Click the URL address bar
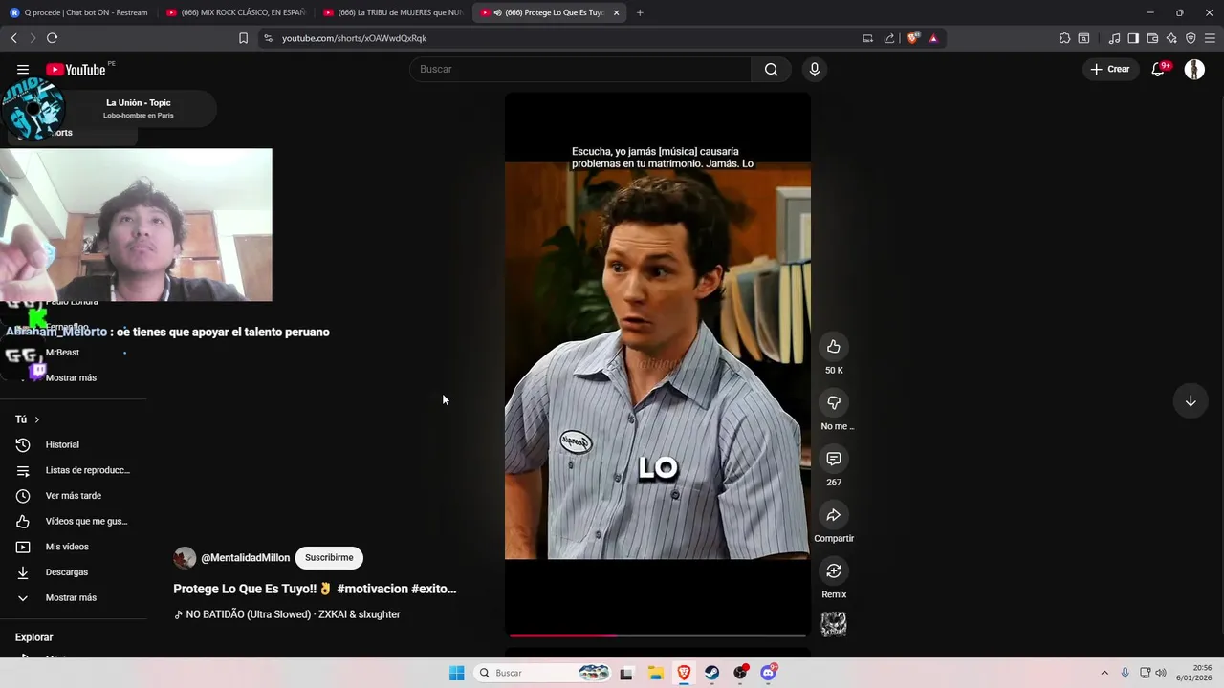The height and width of the screenshot is (688, 1224). click(564, 38)
